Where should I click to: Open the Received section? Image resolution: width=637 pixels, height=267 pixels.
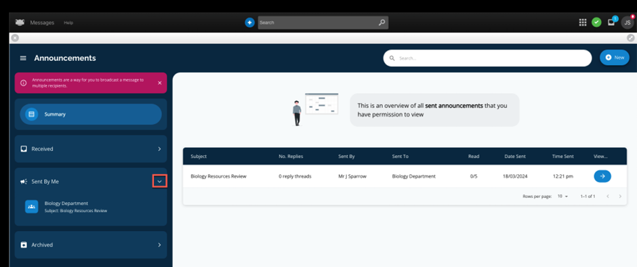tap(91, 148)
